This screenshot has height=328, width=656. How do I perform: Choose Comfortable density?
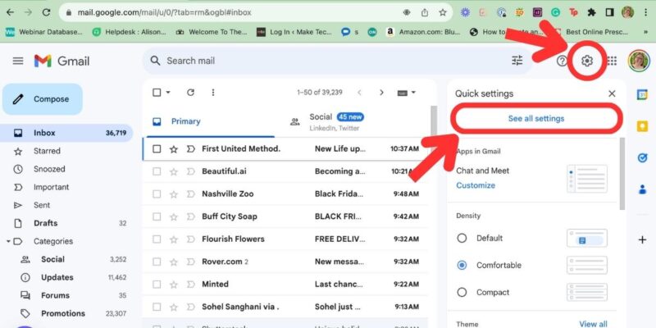[462, 265]
